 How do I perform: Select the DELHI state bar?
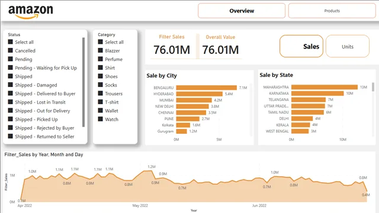302,118
